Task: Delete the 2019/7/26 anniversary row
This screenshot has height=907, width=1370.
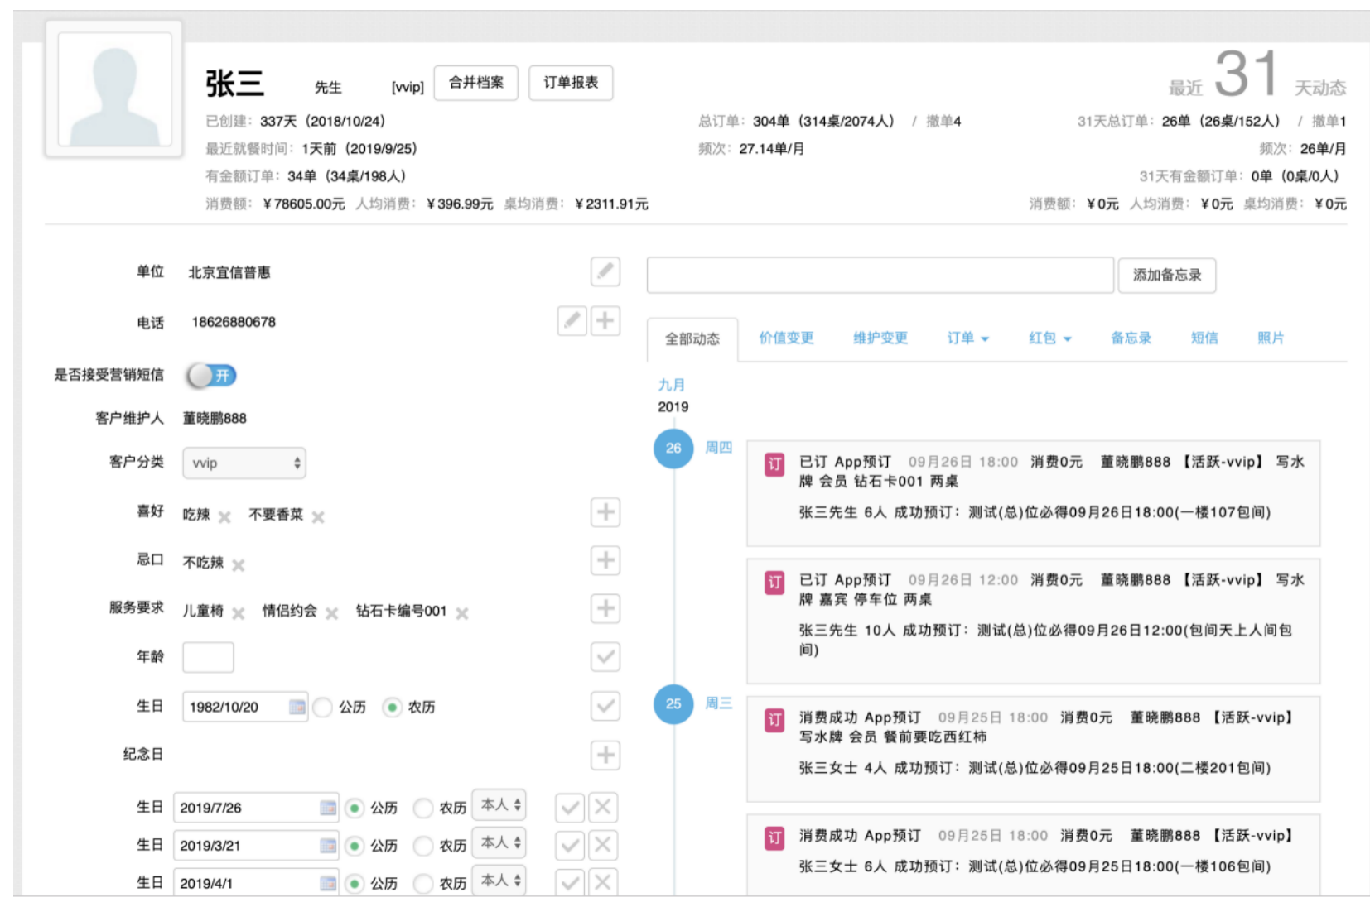Action: pyautogui.click(x=602, y=807)
